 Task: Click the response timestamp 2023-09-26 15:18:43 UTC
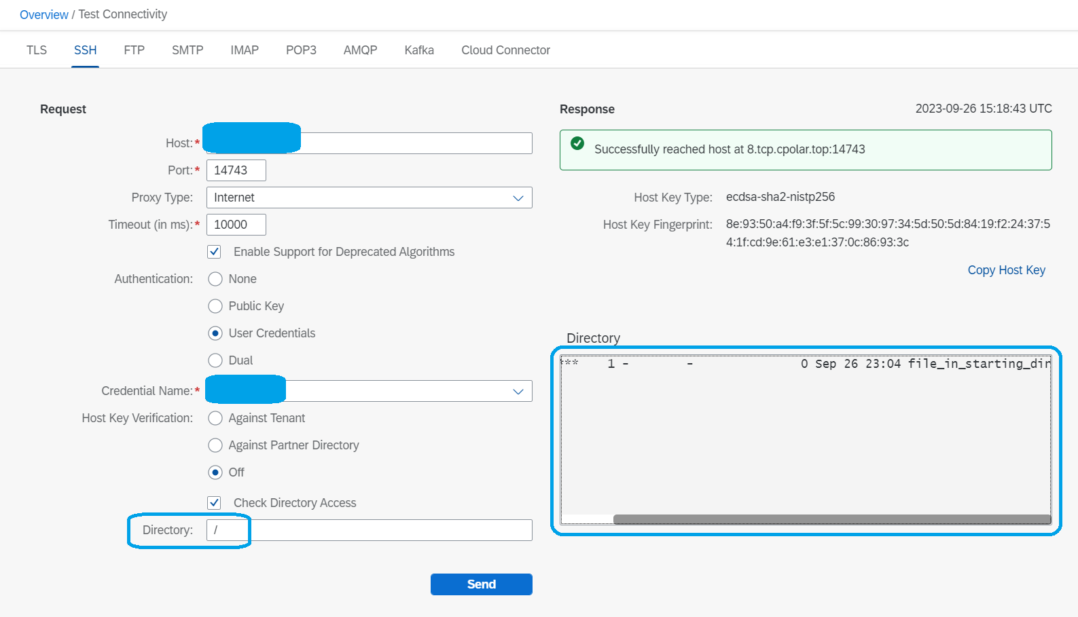(x=984, y=109)
